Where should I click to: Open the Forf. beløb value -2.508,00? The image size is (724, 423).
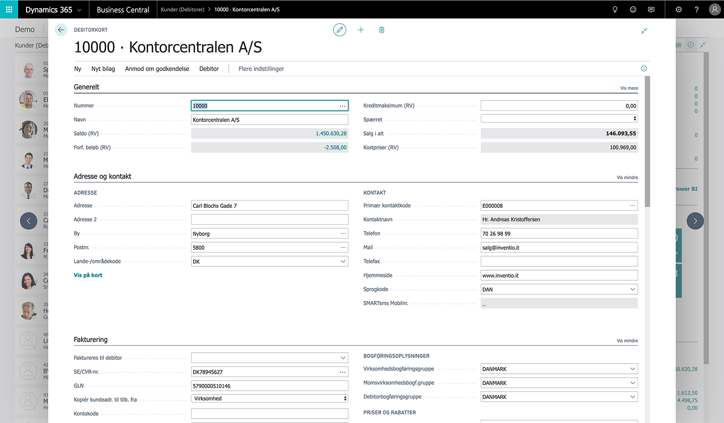click(x=335, y=148)
